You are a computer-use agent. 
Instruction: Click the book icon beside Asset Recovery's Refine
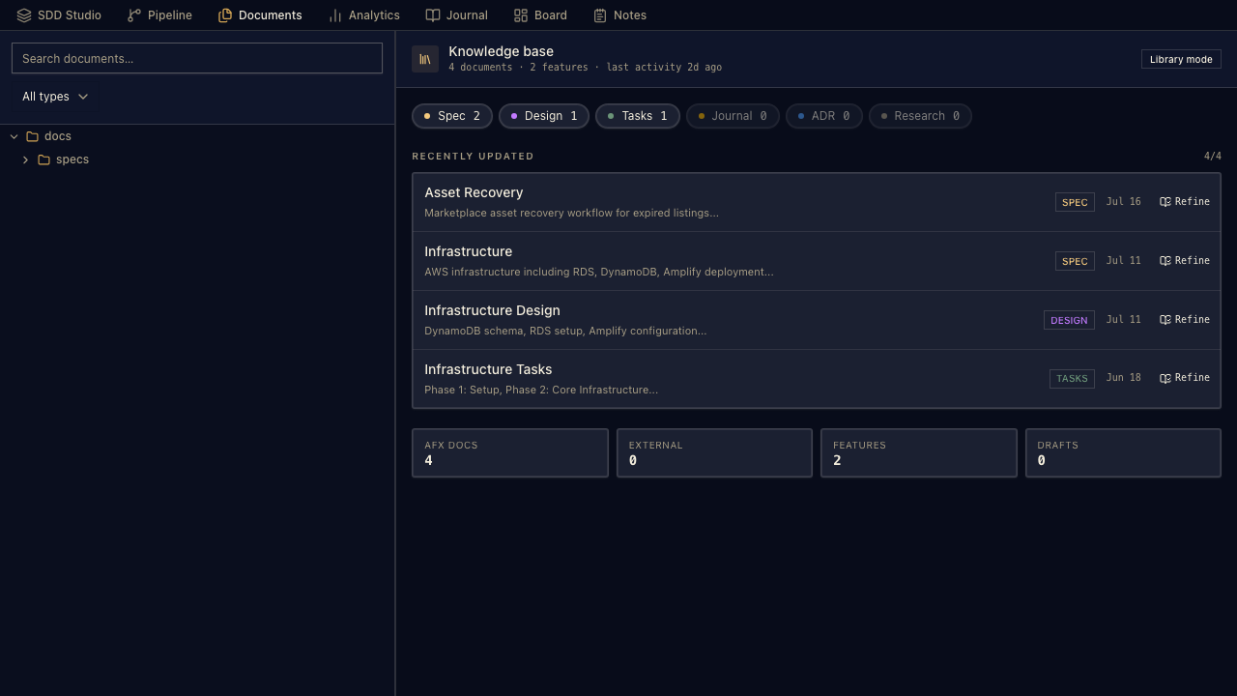tap(1165, 202)
